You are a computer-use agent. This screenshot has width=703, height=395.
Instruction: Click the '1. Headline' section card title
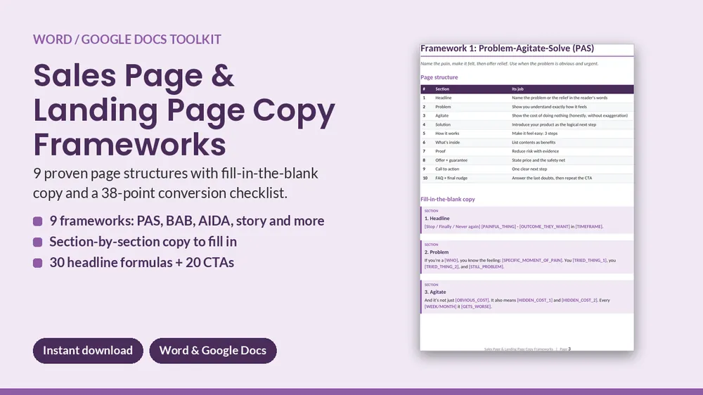437,219
